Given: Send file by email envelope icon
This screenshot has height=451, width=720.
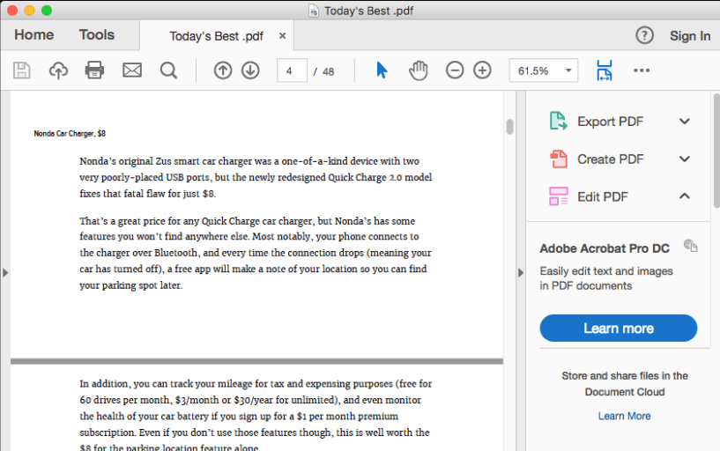Looking at the screenshot, I should click(132, 70).
